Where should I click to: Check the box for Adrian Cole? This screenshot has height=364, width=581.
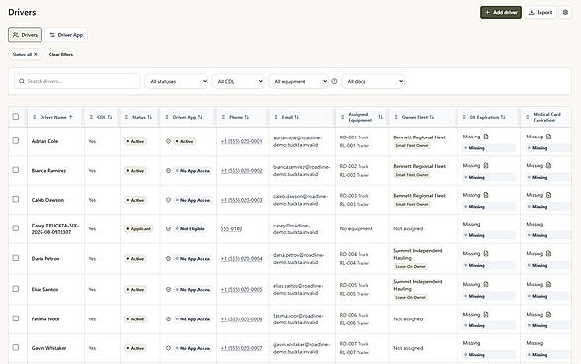click(16, 141)
